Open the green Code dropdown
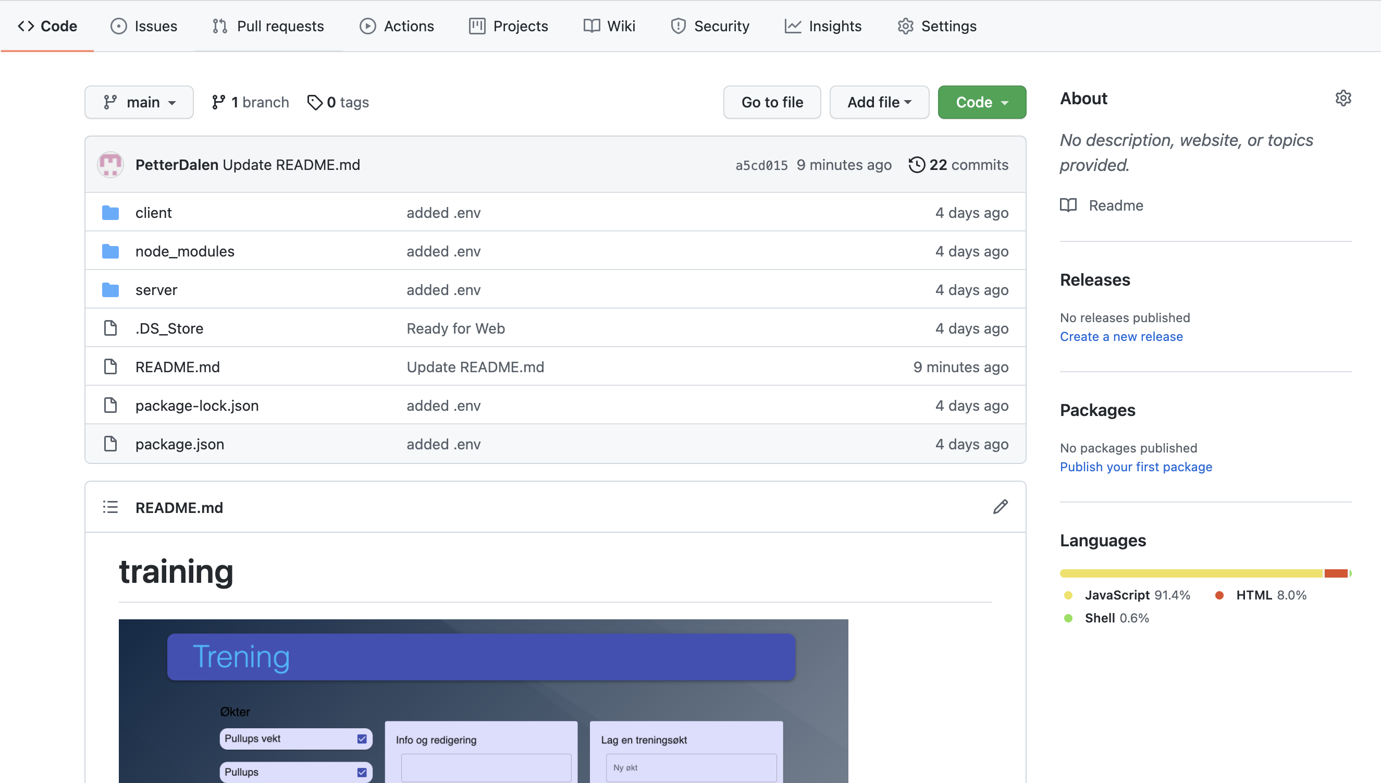The height and width of the screenshot is (783, 1381). (x=981, y=102)
